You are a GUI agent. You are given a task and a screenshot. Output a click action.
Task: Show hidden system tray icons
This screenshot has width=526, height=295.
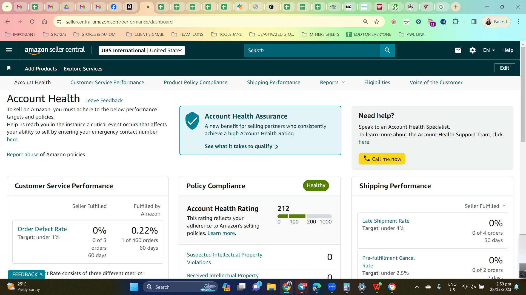417,287
